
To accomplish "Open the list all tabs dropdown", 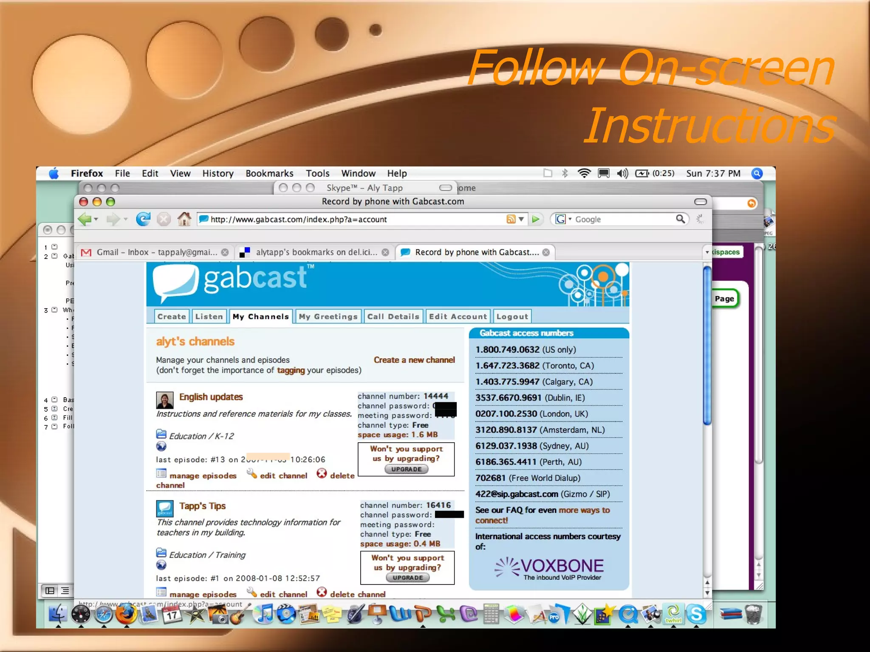I will 707,252.
